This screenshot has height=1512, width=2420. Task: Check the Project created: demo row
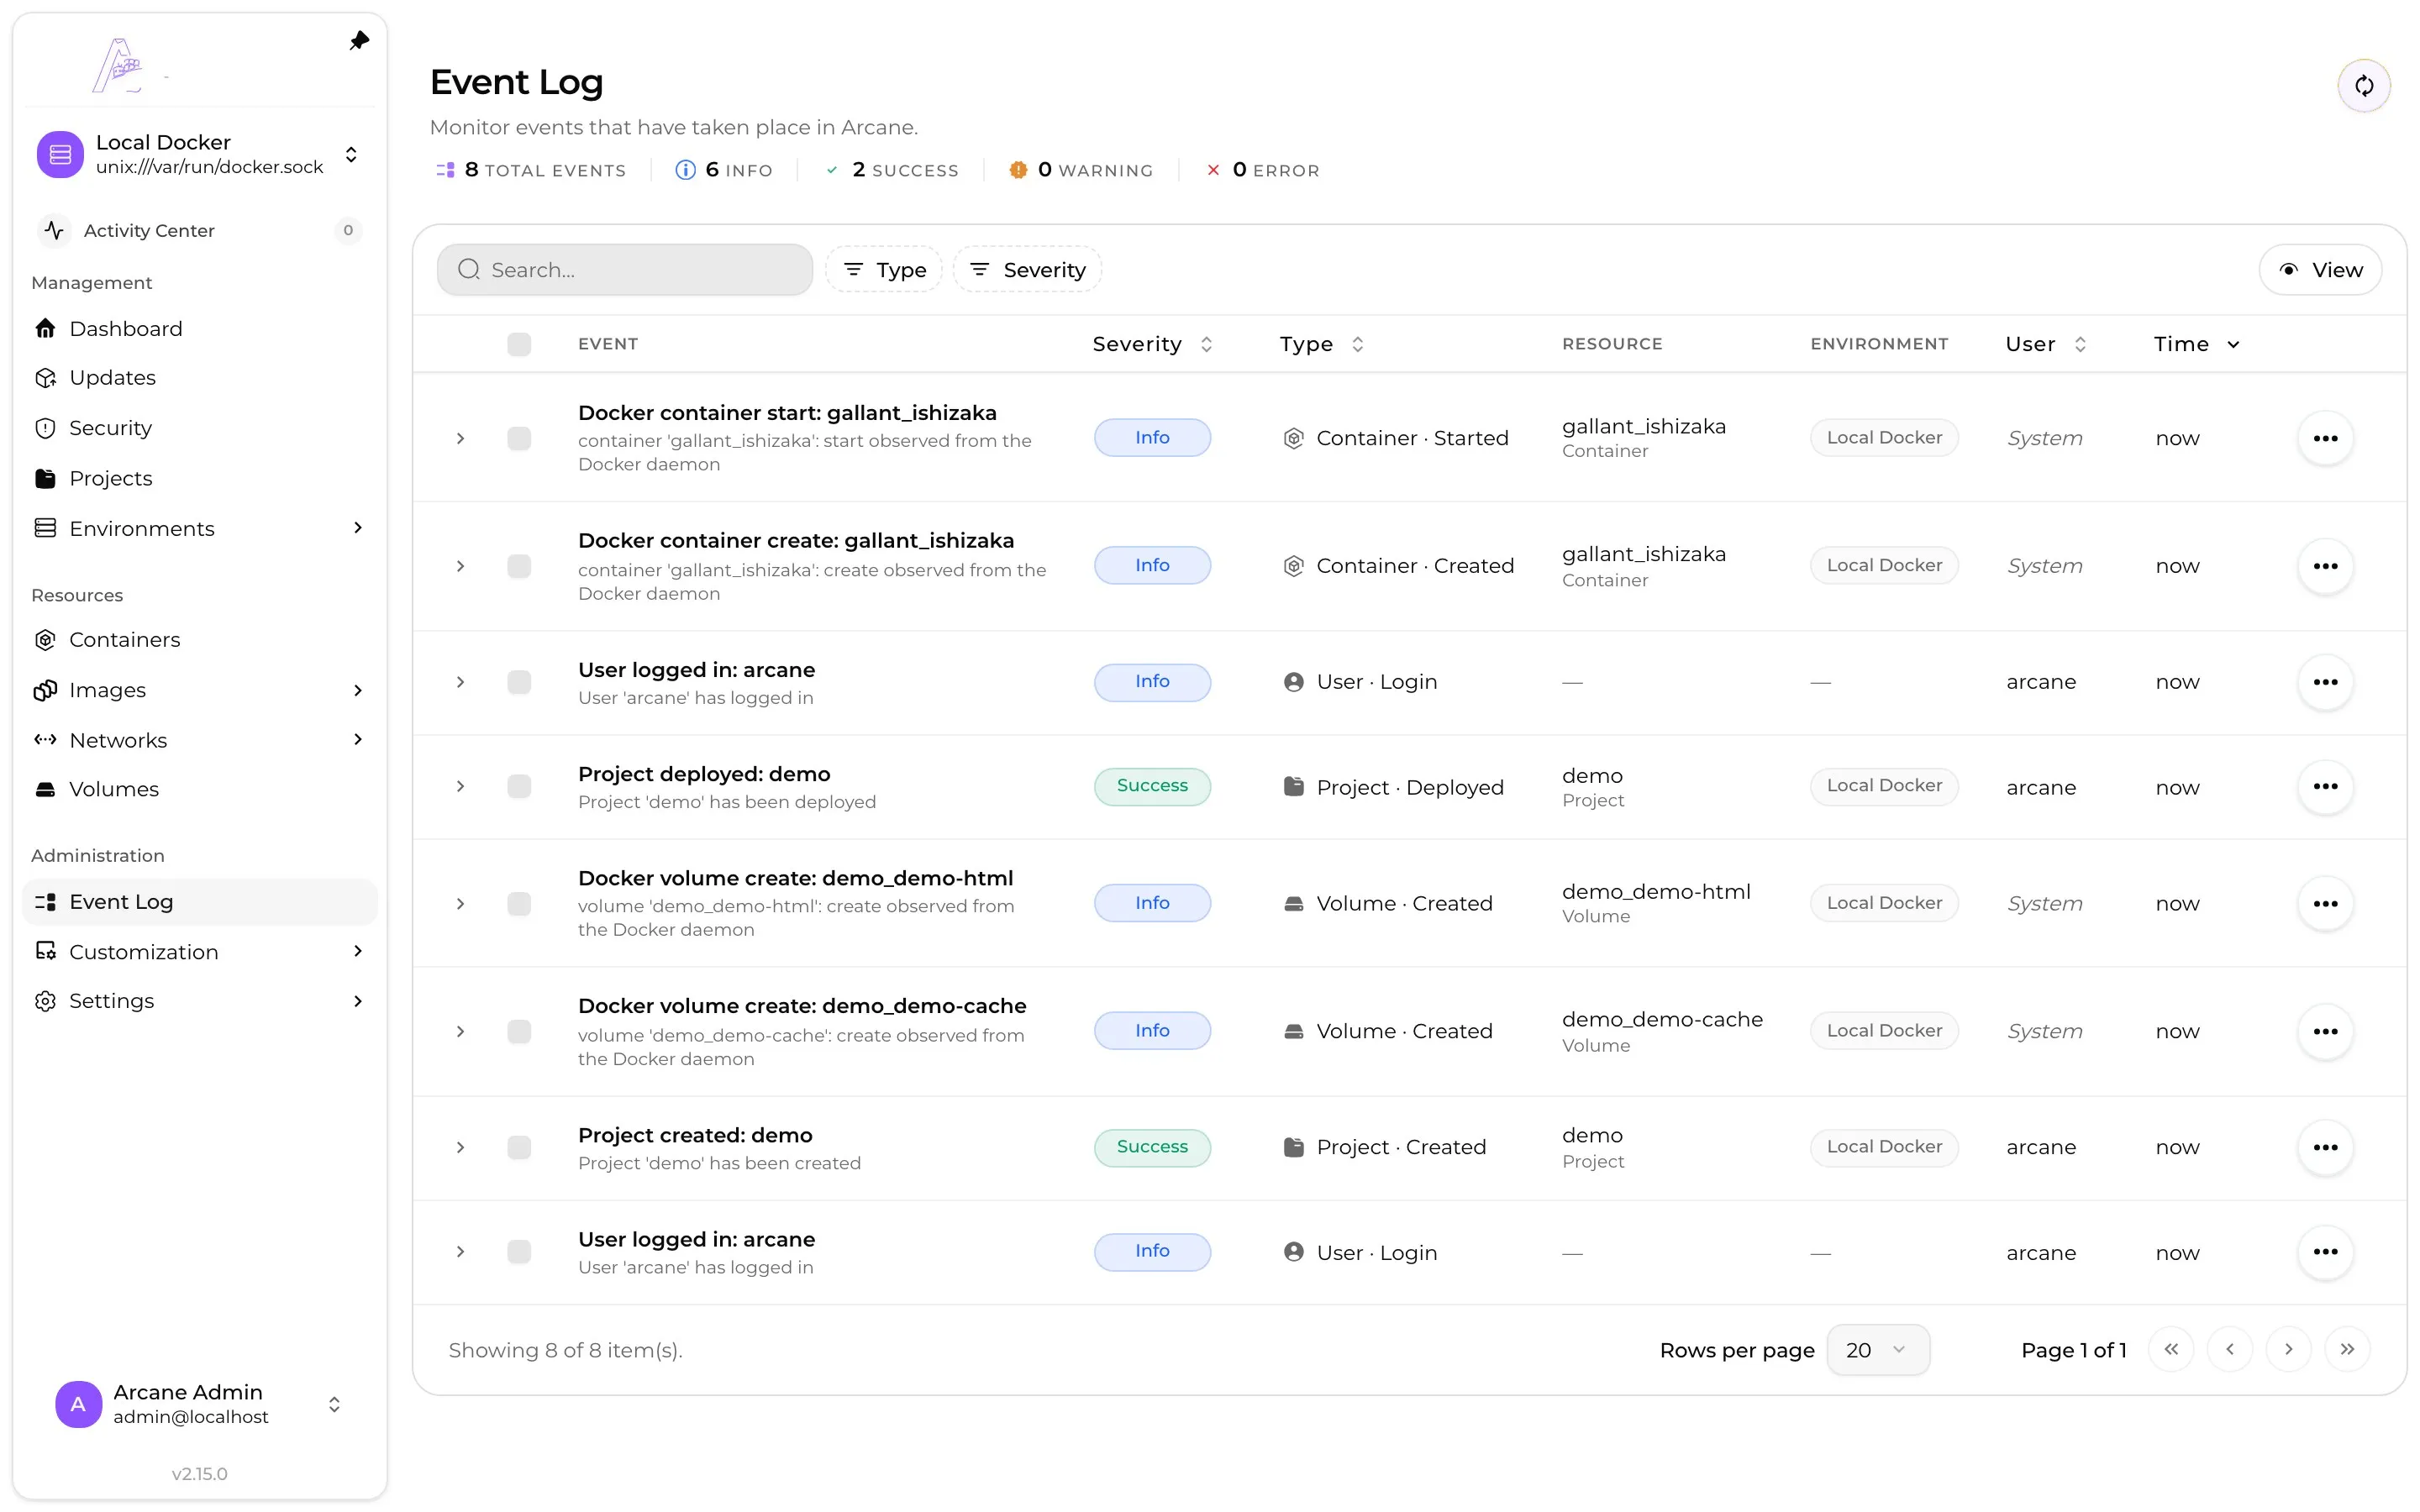(519, 1147)
